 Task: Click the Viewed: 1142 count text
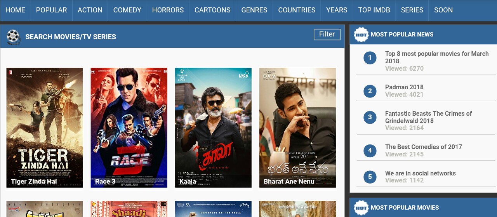(x=404, y=180)
